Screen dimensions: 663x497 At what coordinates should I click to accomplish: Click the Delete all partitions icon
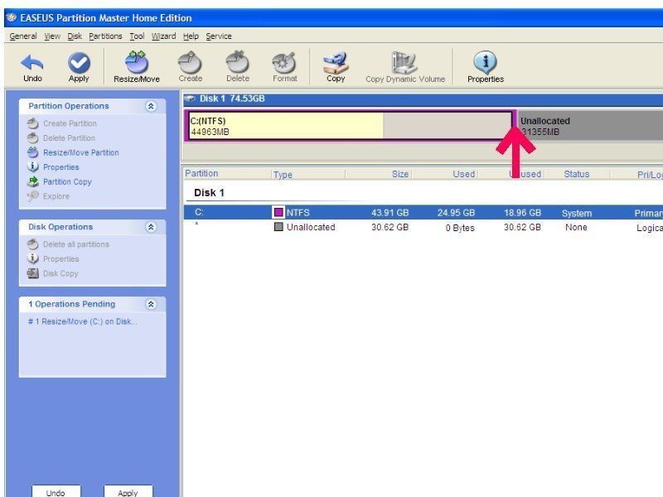tap(32, 244)
